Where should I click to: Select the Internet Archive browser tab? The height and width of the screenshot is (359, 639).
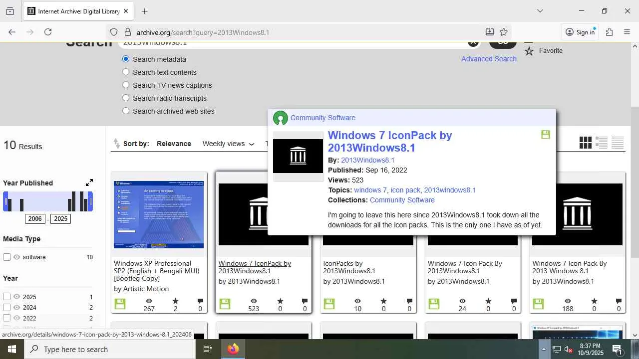[x=78, y=11]
